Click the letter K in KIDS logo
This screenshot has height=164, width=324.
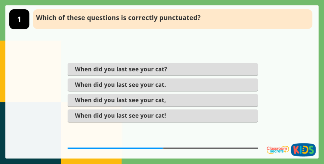click(x=296, y=150)
